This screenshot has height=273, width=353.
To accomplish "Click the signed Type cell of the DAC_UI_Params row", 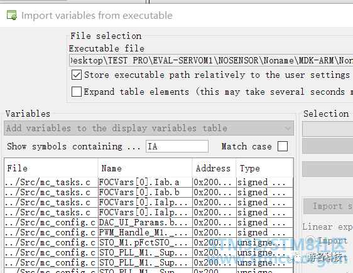I will coord(265,222).
